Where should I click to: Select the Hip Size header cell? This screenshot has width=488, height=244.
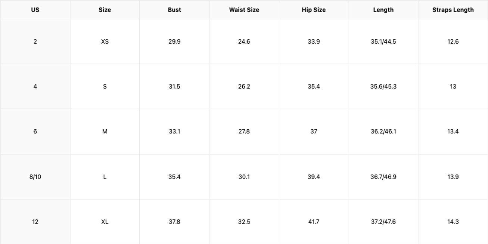[314, 10]
